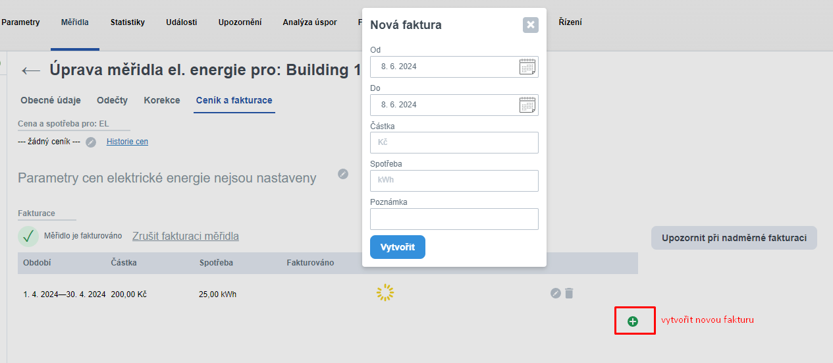The width and height of the screenshot is (833, 363).
Task: Click the green checkmark fakturováno indicator
Action: pos(28,236)
